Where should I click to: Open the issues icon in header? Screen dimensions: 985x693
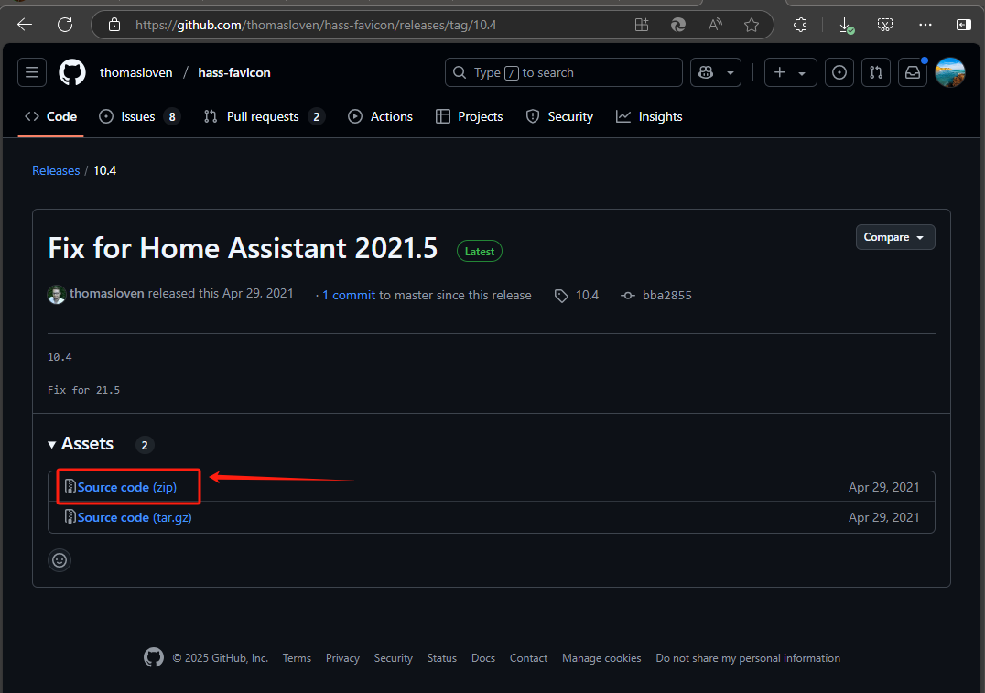click(839, 72)
